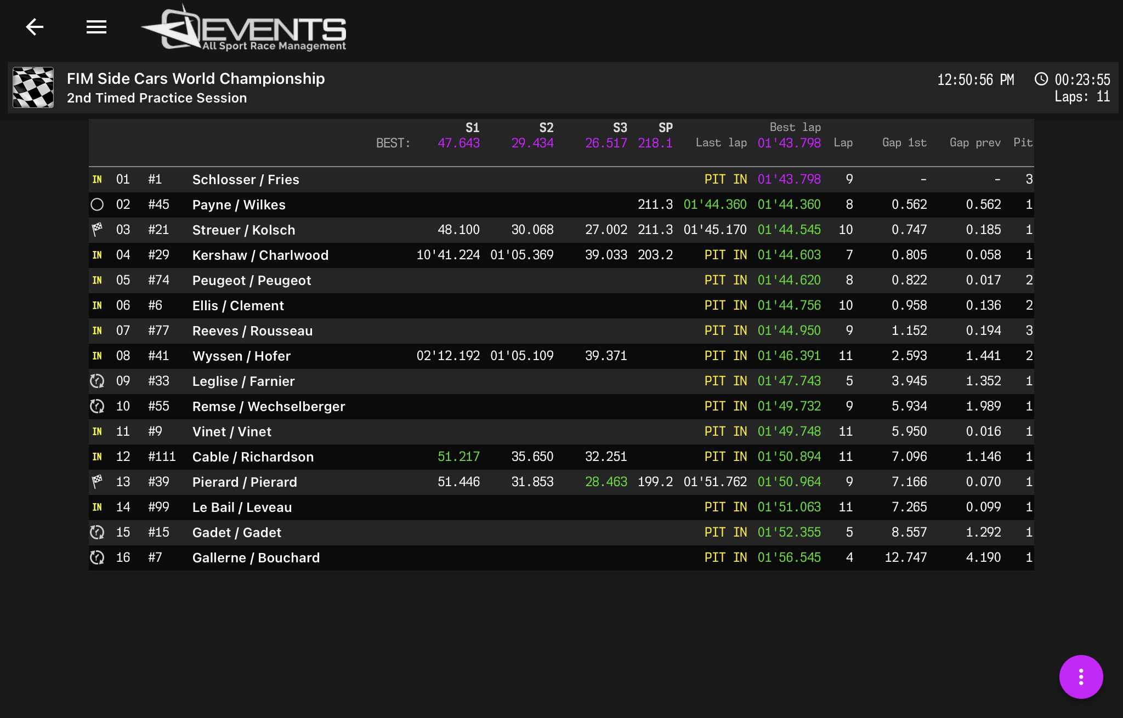The width and height of the screenshot is (1123, 718).
Task: Click Payne / Wilkes last lap 01'44.360
Action: coord(715,205)
